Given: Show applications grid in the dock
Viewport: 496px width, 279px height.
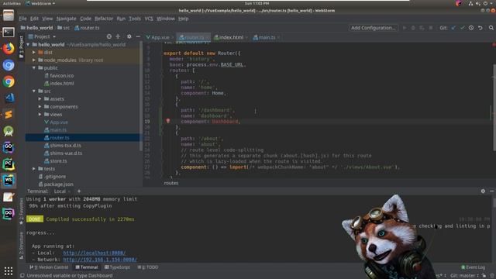Looking at the screenshot, I should pyautogui.click(x=9, y=270).
